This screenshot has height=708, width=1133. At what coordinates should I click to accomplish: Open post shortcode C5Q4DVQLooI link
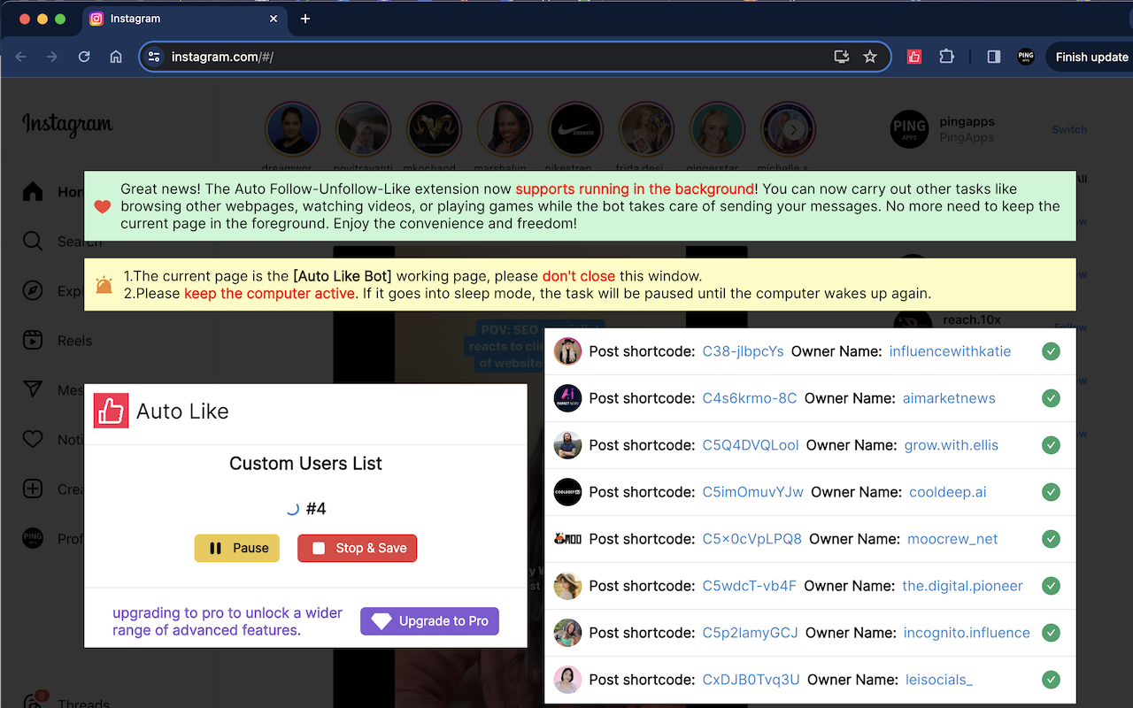tap(751, 445)
